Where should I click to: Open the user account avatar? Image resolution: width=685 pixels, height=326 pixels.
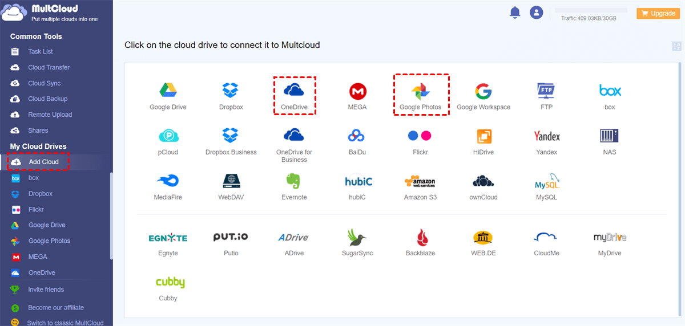[536, 13]
